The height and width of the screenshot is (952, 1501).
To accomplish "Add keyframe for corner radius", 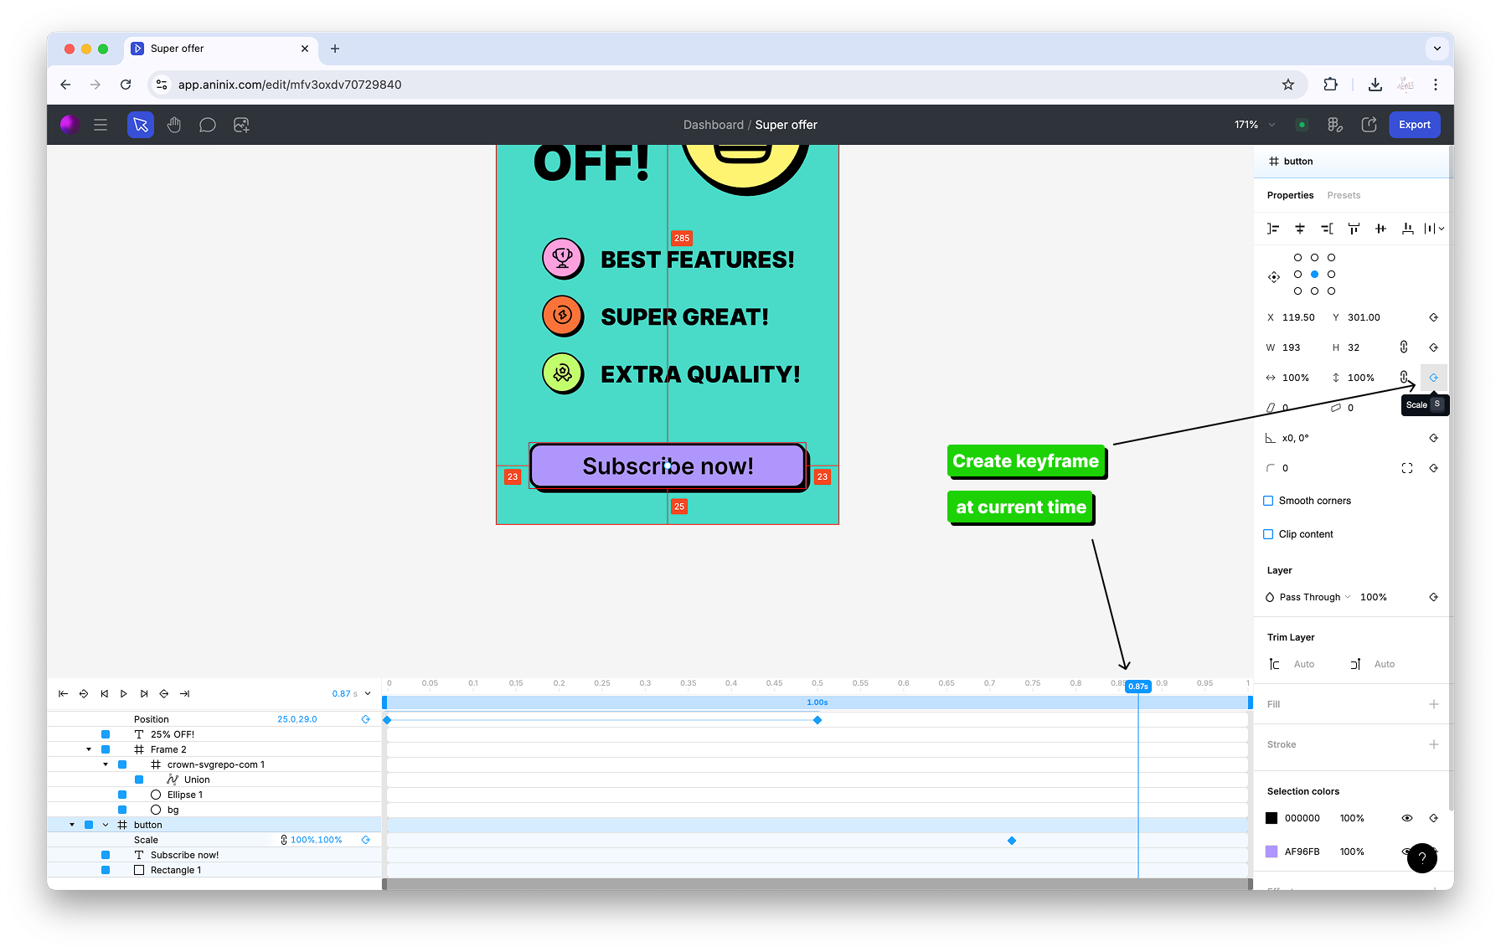I will pos(1434,468).
